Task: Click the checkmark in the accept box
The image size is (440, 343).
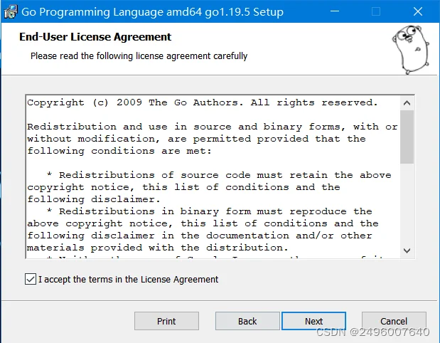Action: point(31,279)
